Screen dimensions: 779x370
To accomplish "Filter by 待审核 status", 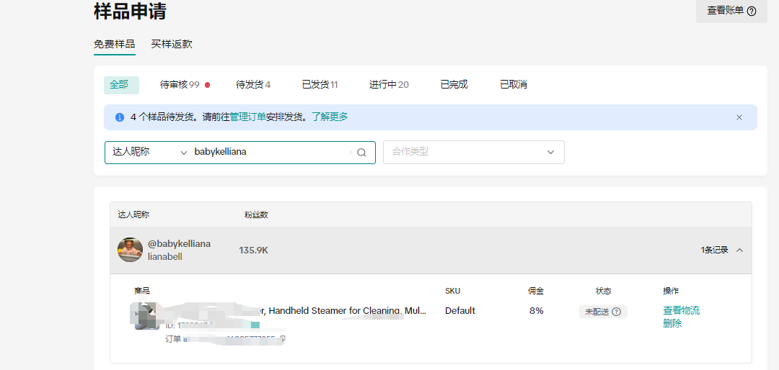I will [180, 85].
